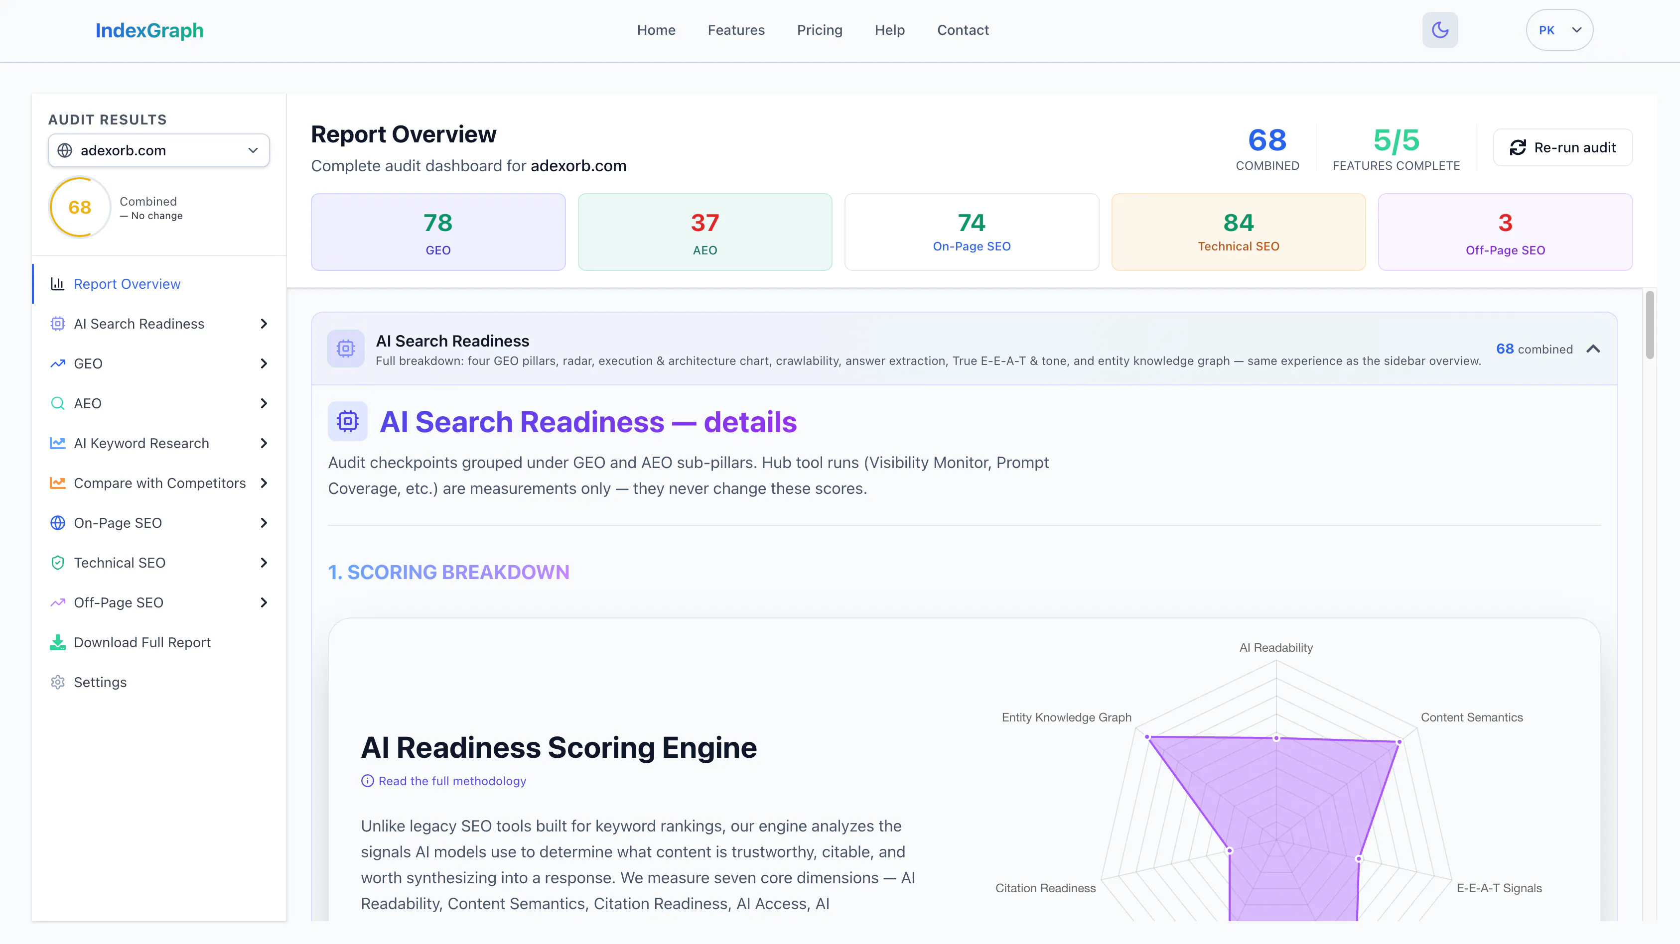Click the Entity Knowledge Graph point on the radar chart
This screenshot has height=944, width=1680.
tap(1147, 737)
